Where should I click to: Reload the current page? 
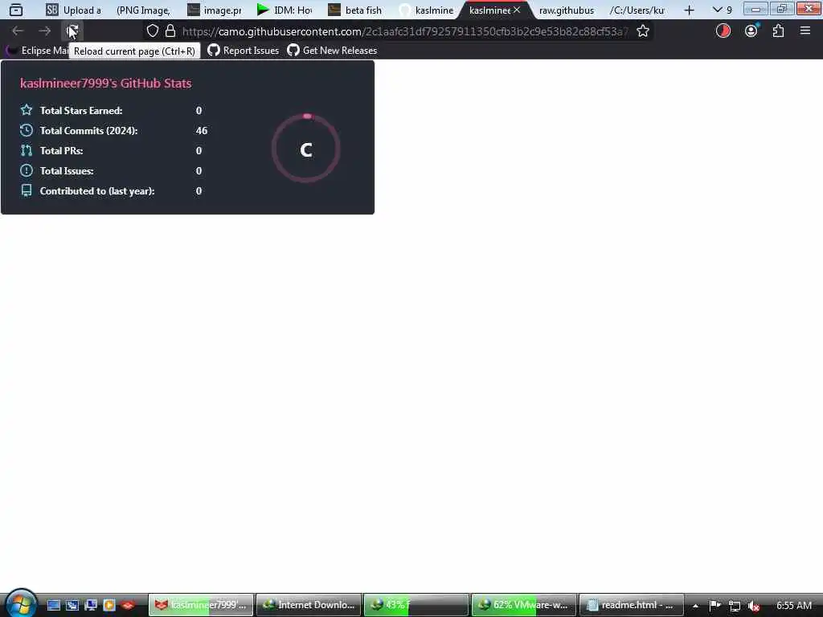pyautogui.click(x=72, y=31)
